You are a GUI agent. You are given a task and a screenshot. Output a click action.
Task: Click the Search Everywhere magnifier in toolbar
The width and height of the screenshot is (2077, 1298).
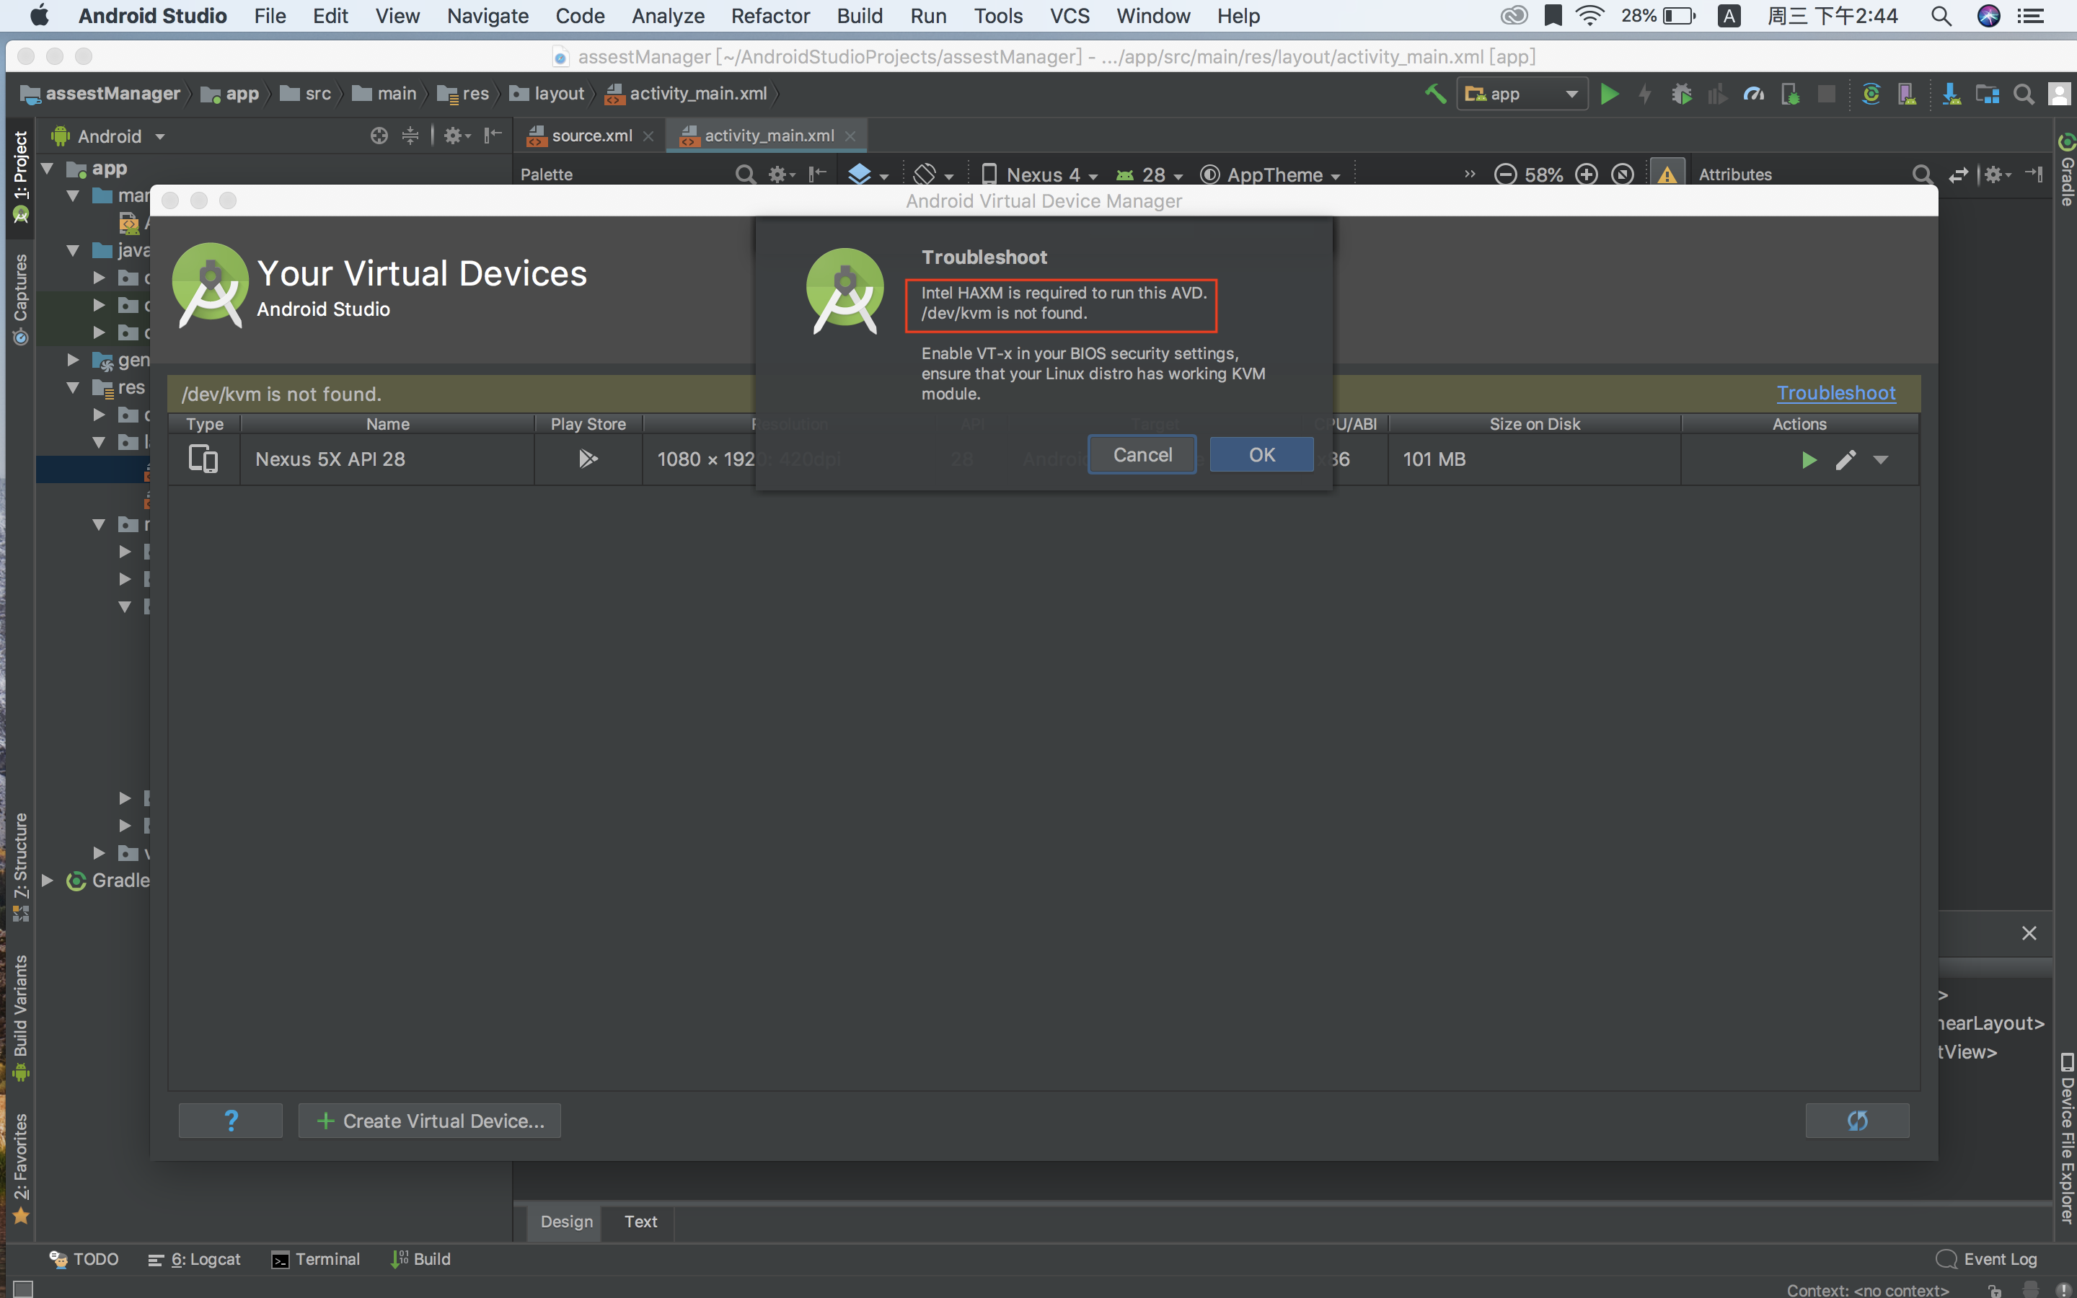(x=2024, y=94)
